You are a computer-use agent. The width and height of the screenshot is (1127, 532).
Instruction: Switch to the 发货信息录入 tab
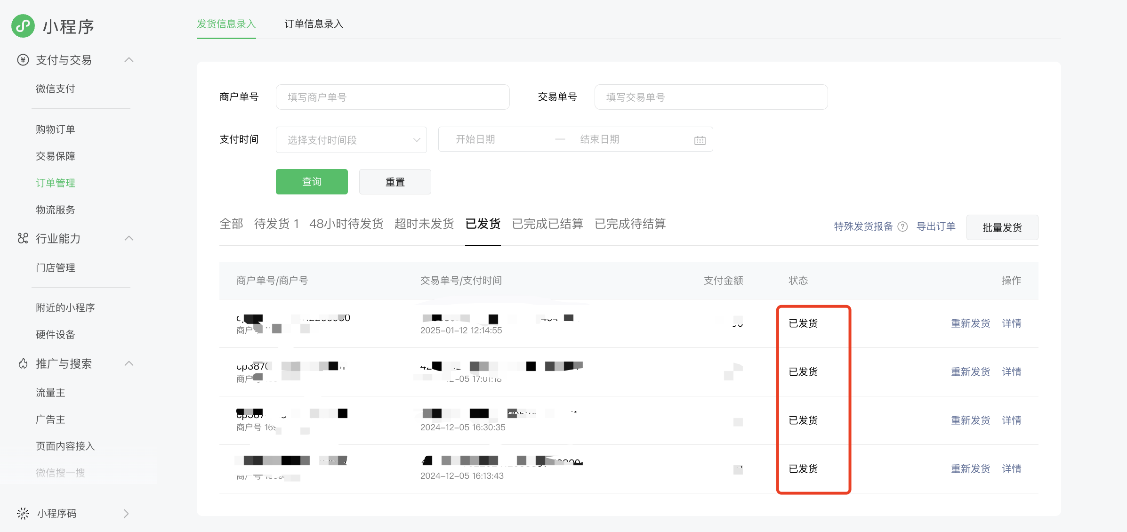226,24
